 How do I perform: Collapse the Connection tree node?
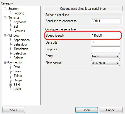tap(5, 62)
